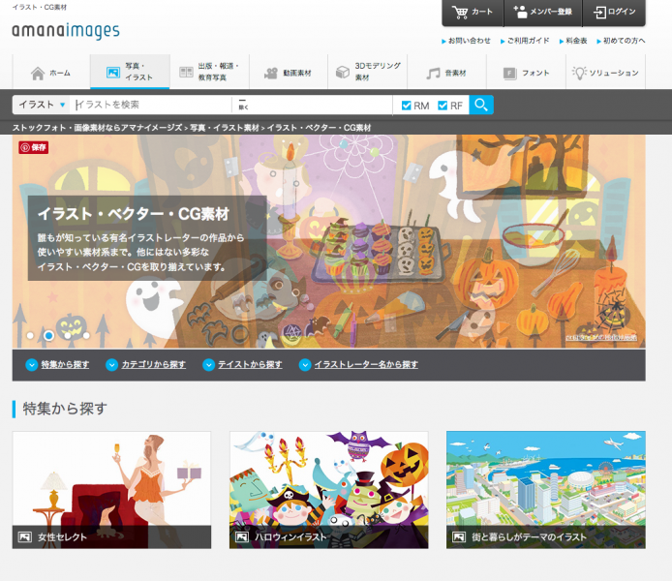Open the フォント font tab
This screenshot has height=581, width=672.
tap(526, 73)
